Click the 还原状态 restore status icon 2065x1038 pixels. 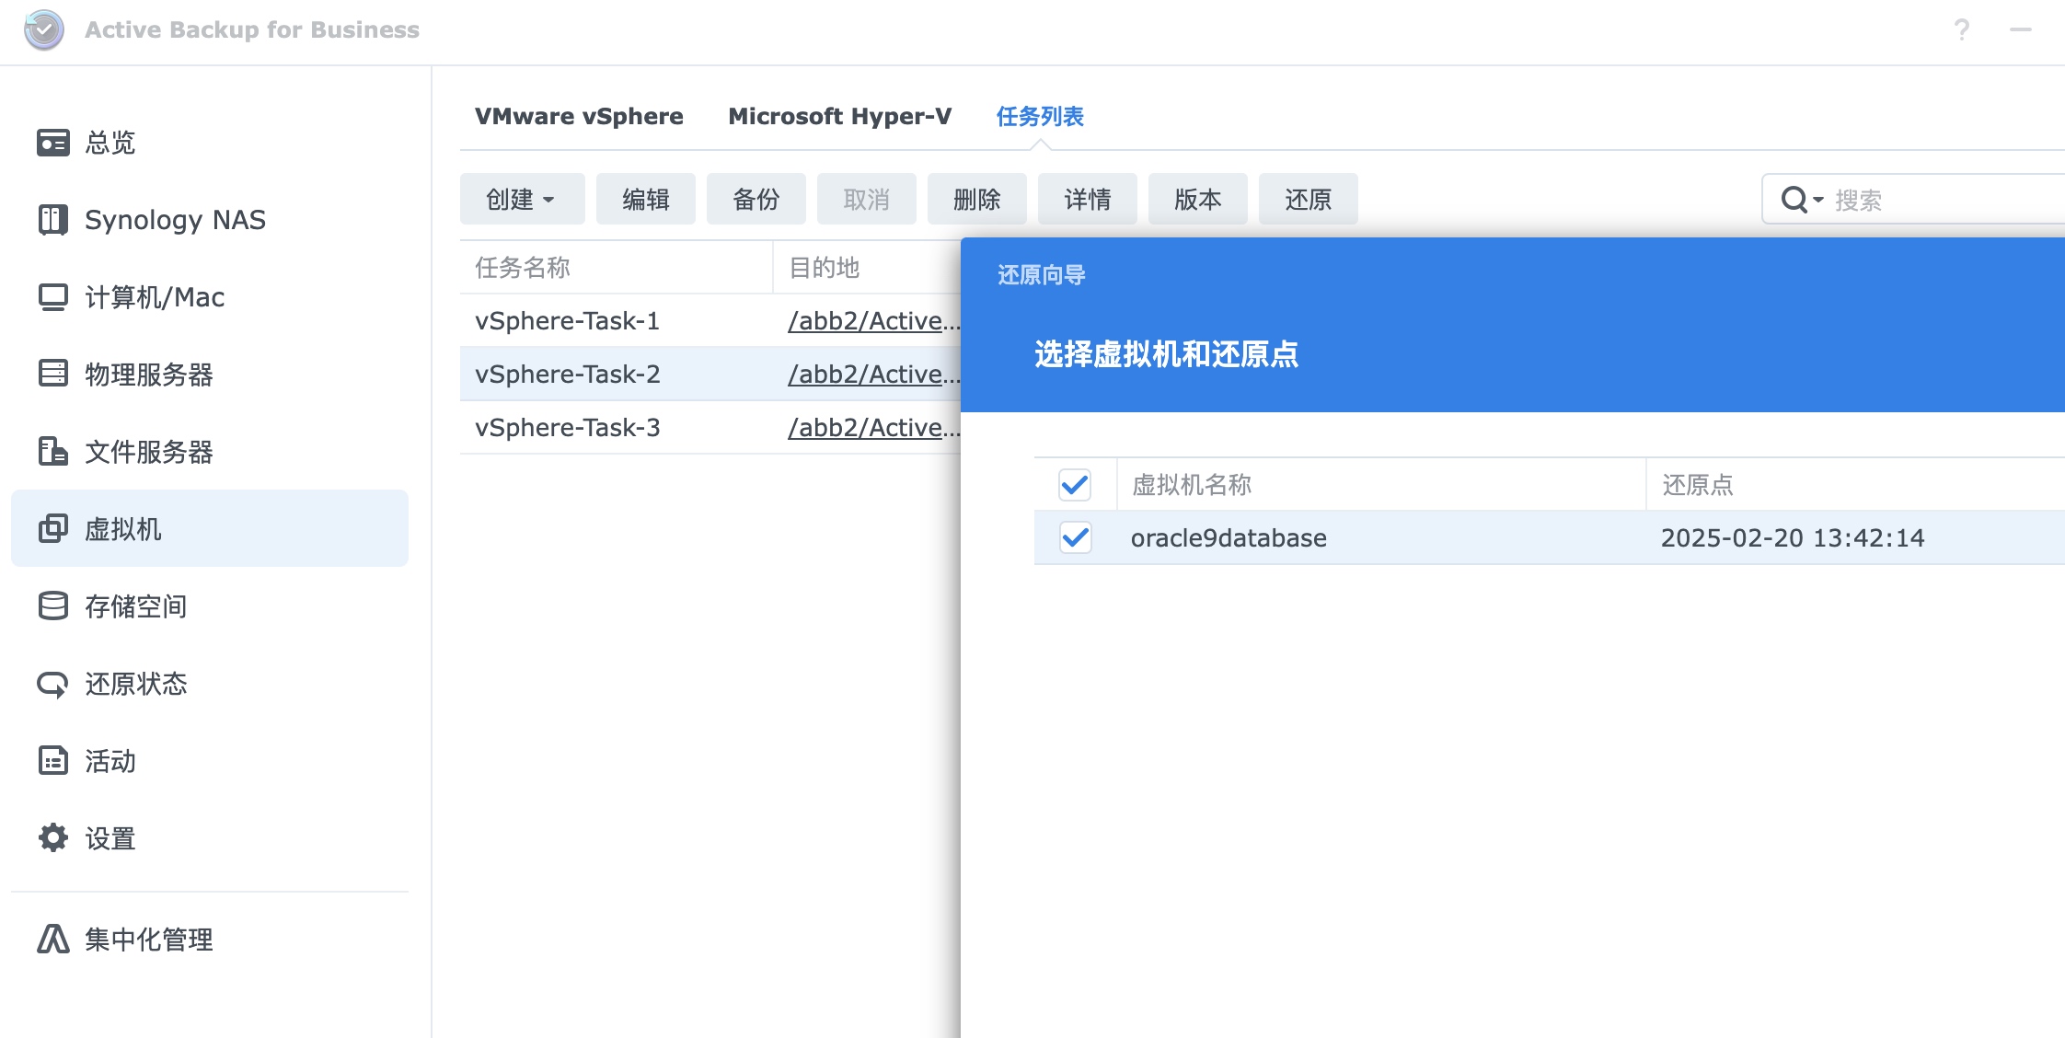(x=53, y=684)
